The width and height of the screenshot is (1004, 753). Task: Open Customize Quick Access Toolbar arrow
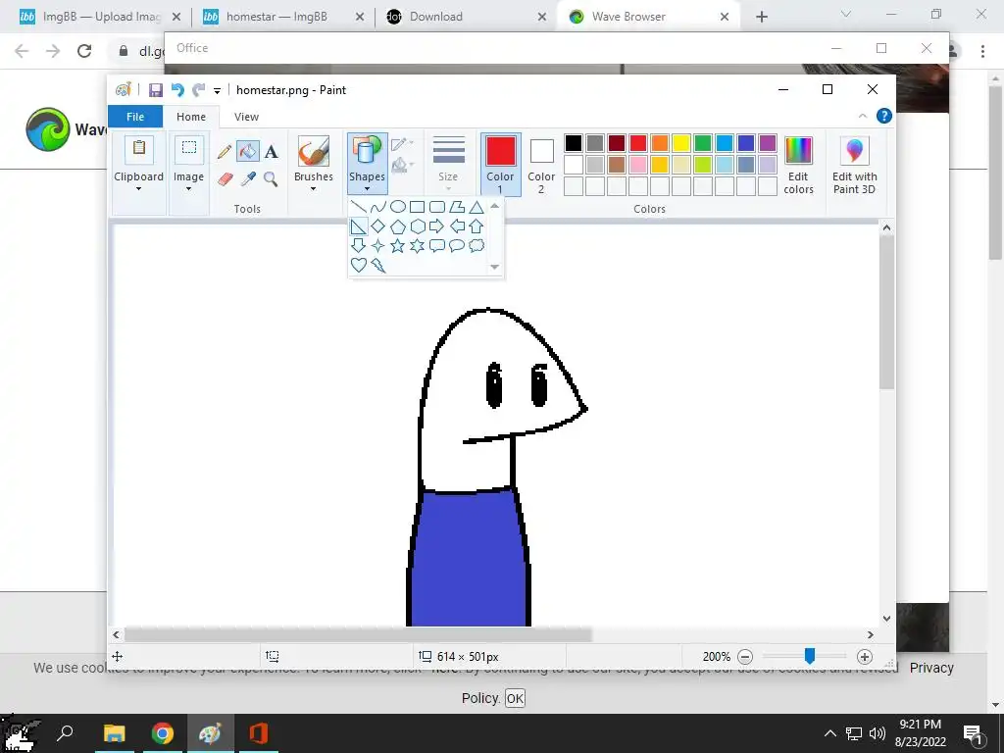coord(217,91)
